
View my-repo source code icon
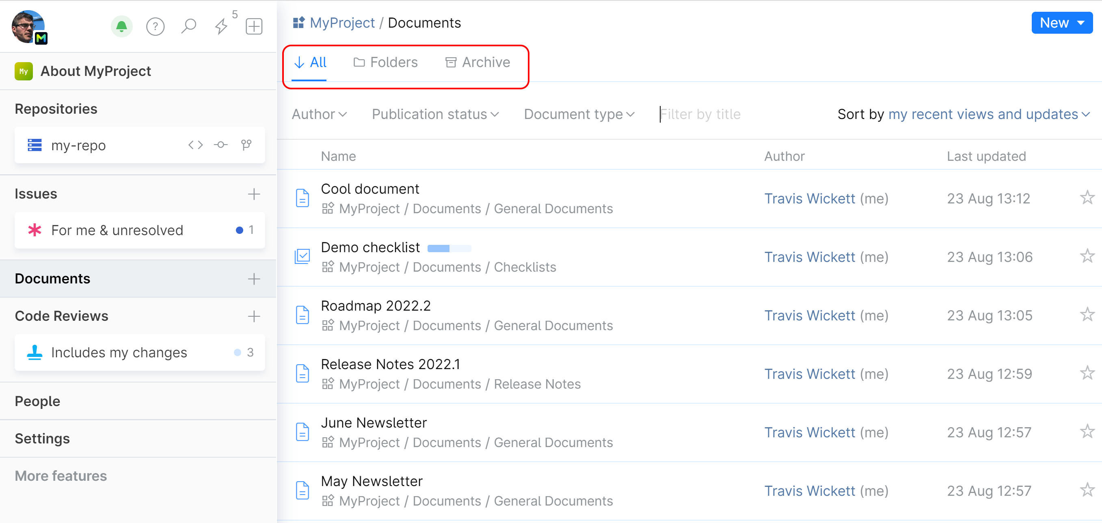pyautogui.click(x=195, y=145)
